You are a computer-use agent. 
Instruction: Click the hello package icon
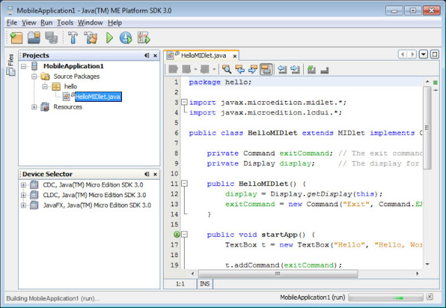tap(56, 86)
